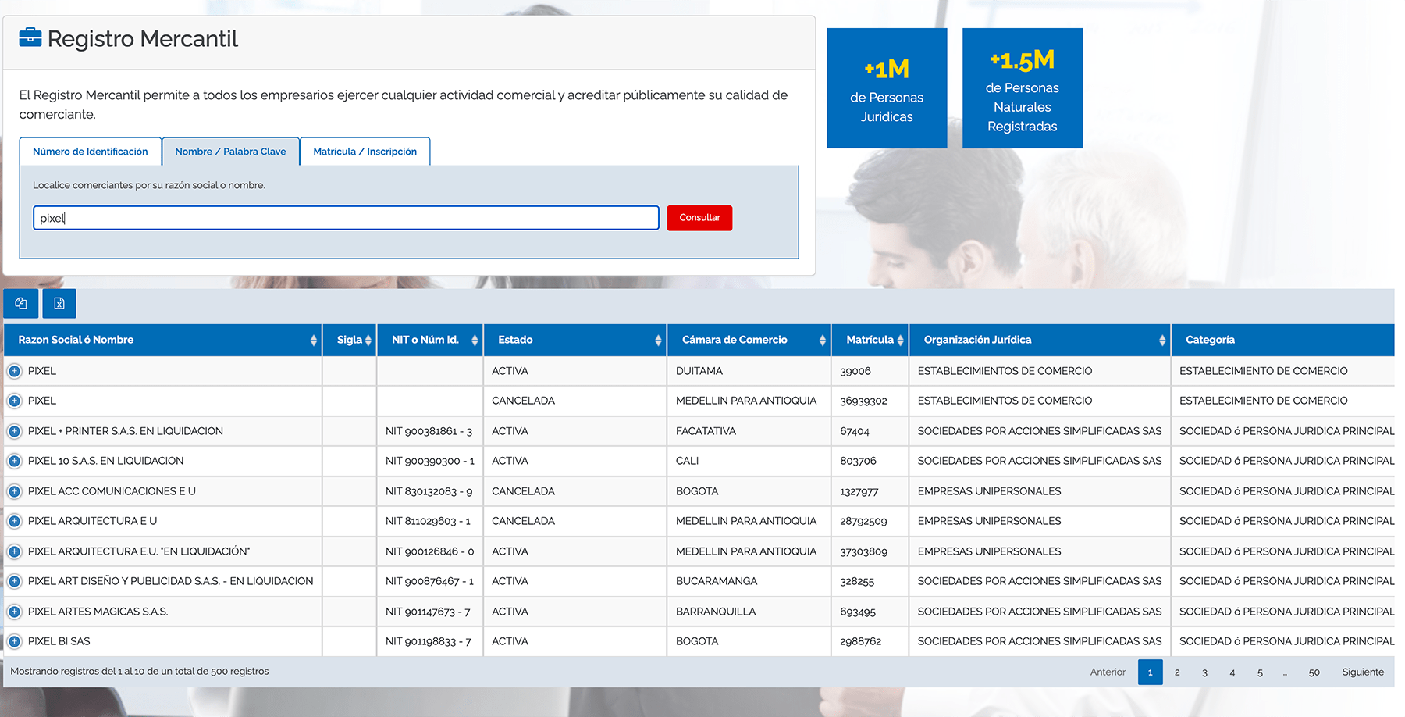The image size is (1405, 717).
Task: Click the +1.5M Personas Naturales Registradas tile
Action: click(x=1023, y=88)
